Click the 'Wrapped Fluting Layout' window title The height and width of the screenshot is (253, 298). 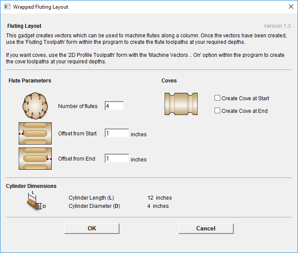pyautogui.click(x=40, y=7)
